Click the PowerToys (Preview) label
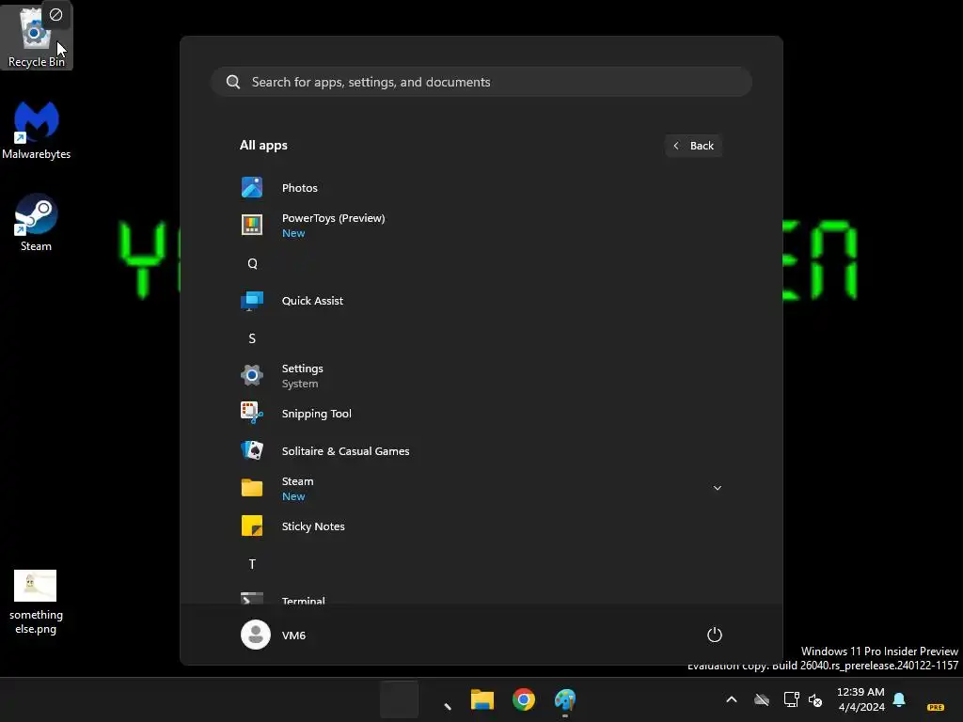Image resolution: width=963 pixels, height=722 pixels. click(x=334, y=218)
